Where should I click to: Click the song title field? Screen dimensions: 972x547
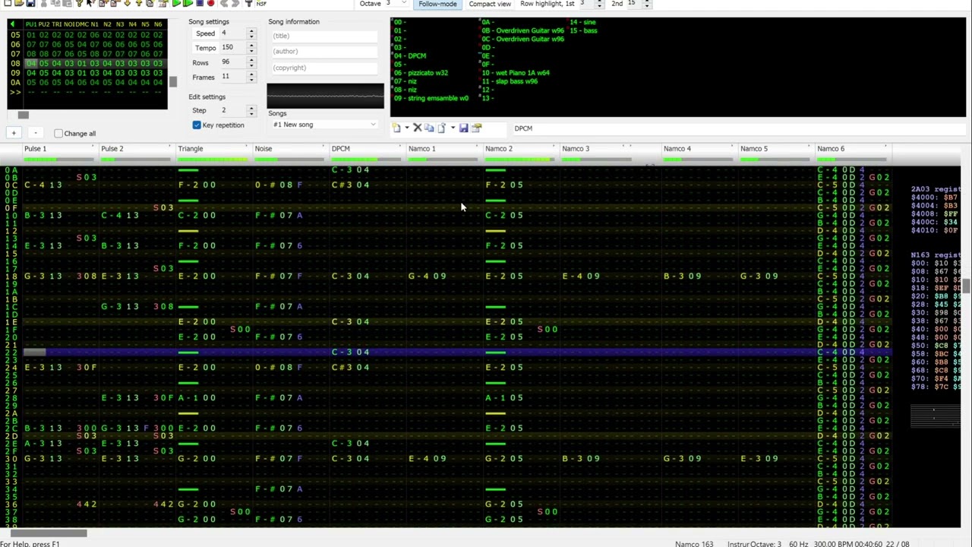click(x=324, y=36)
